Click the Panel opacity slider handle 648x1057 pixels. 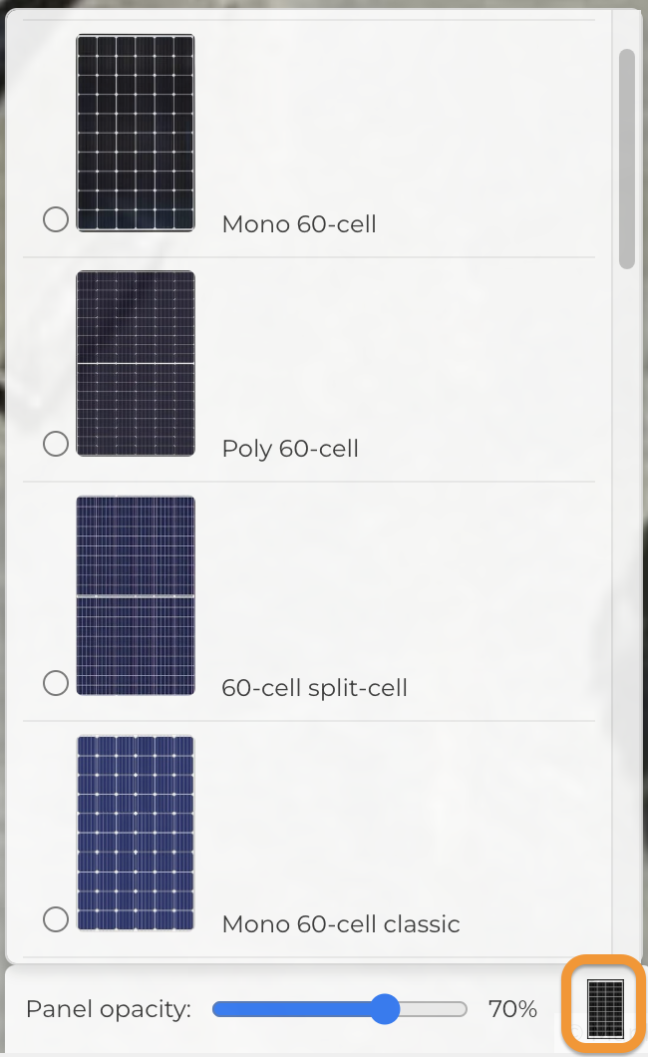(385, 1009)
